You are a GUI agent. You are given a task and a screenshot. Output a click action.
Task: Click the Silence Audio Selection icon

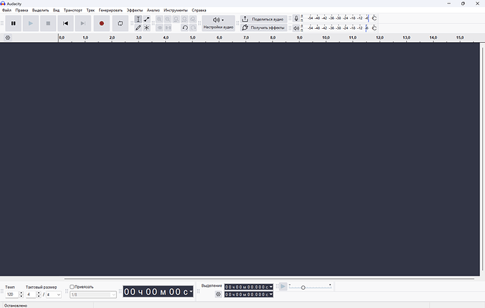[168, 27]
